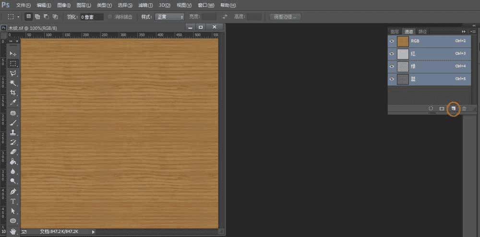Toggle visibility of the 红 channel

coord(392,54)
